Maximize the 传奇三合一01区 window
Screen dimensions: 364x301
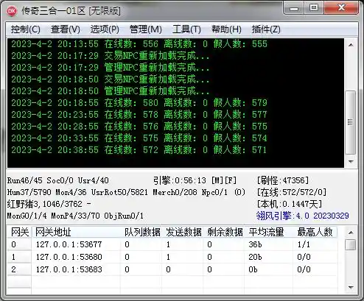point(314,8)
